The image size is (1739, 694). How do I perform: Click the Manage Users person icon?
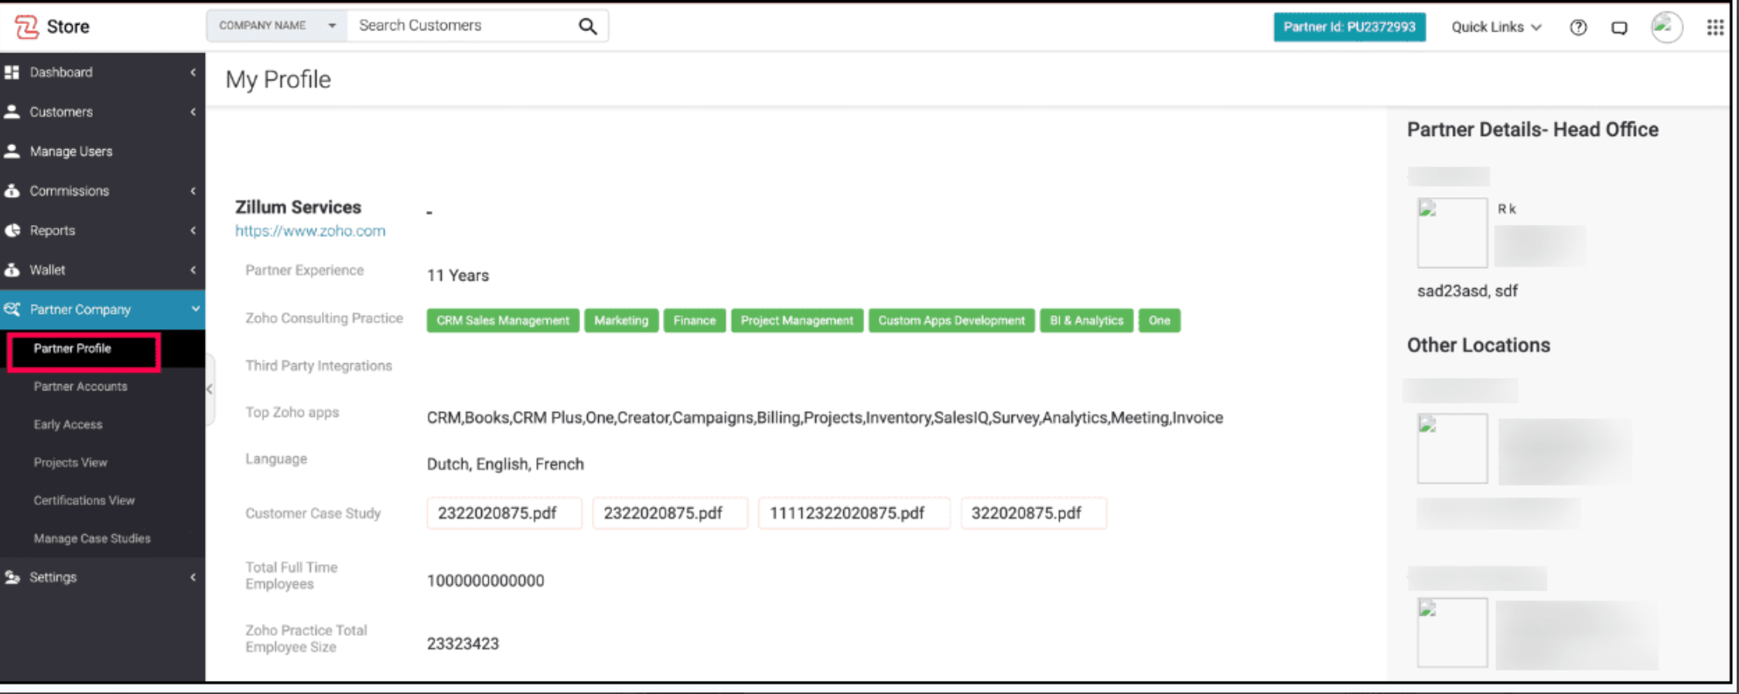click(x=12, y=151)
